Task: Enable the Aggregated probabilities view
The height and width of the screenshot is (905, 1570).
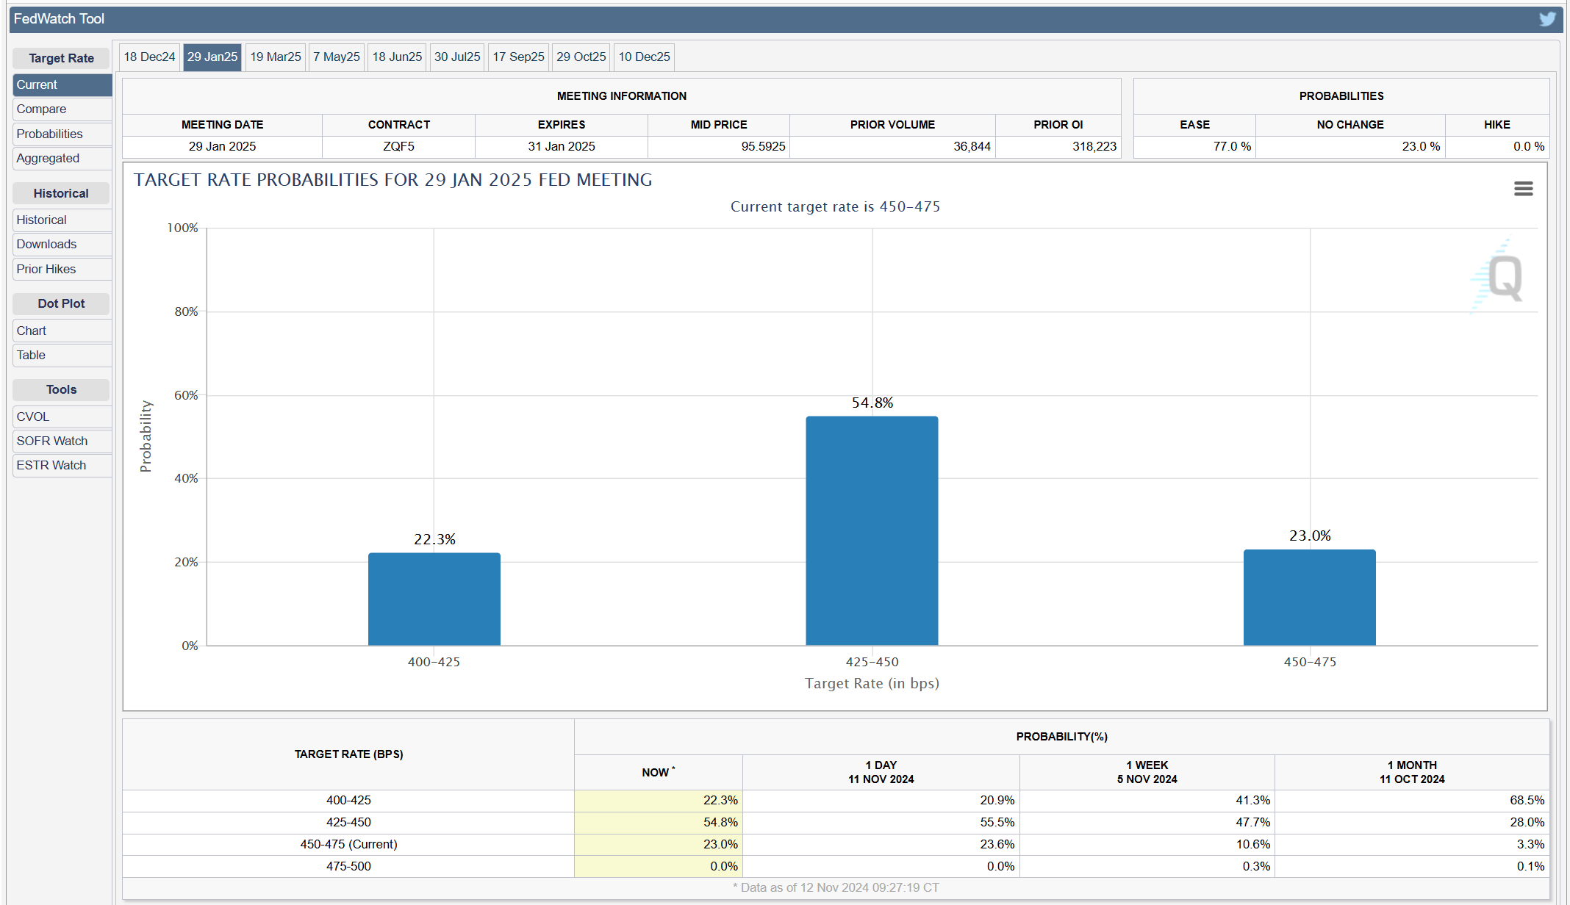Action: (48, 158)
